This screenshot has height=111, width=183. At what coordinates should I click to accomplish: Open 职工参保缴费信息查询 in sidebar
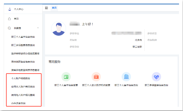coord(23,45)
